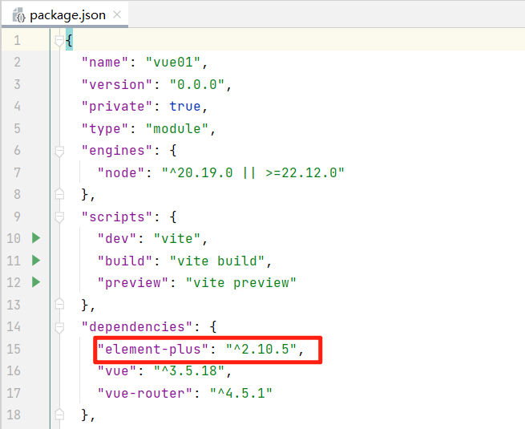Click the "preview" key

[x=133, y=283]
